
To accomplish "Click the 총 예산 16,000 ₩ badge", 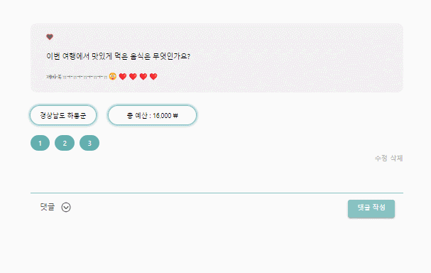I will click(x=152, y=115).
